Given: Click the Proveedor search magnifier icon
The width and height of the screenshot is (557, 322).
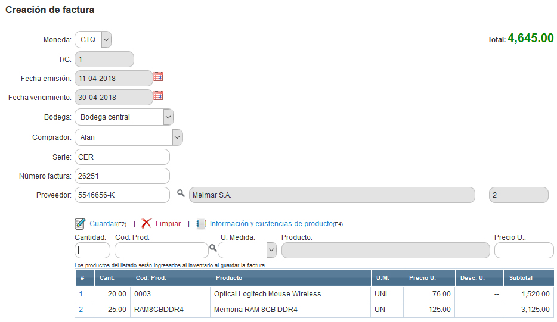Looking at the screenshot, I should click(x=181, y=193).
